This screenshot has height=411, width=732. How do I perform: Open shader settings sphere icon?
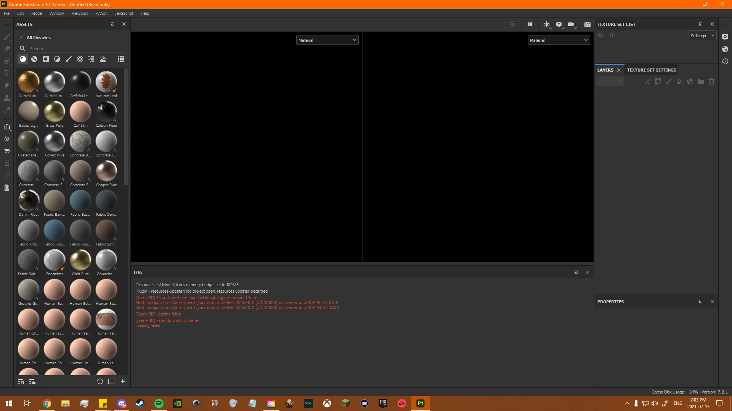tap(725, 49)
